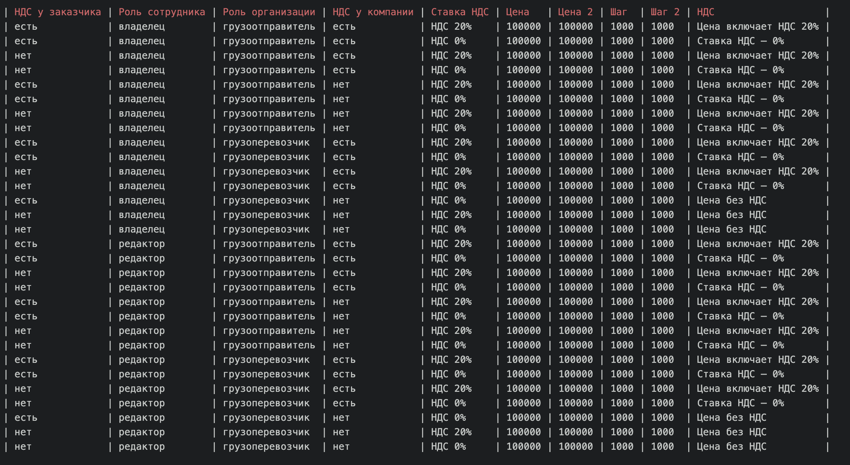Viewport: 850px width, 465px height.
Task: Click 'Цена без НДС' in the last row
Action: click(x=731, y=447)
